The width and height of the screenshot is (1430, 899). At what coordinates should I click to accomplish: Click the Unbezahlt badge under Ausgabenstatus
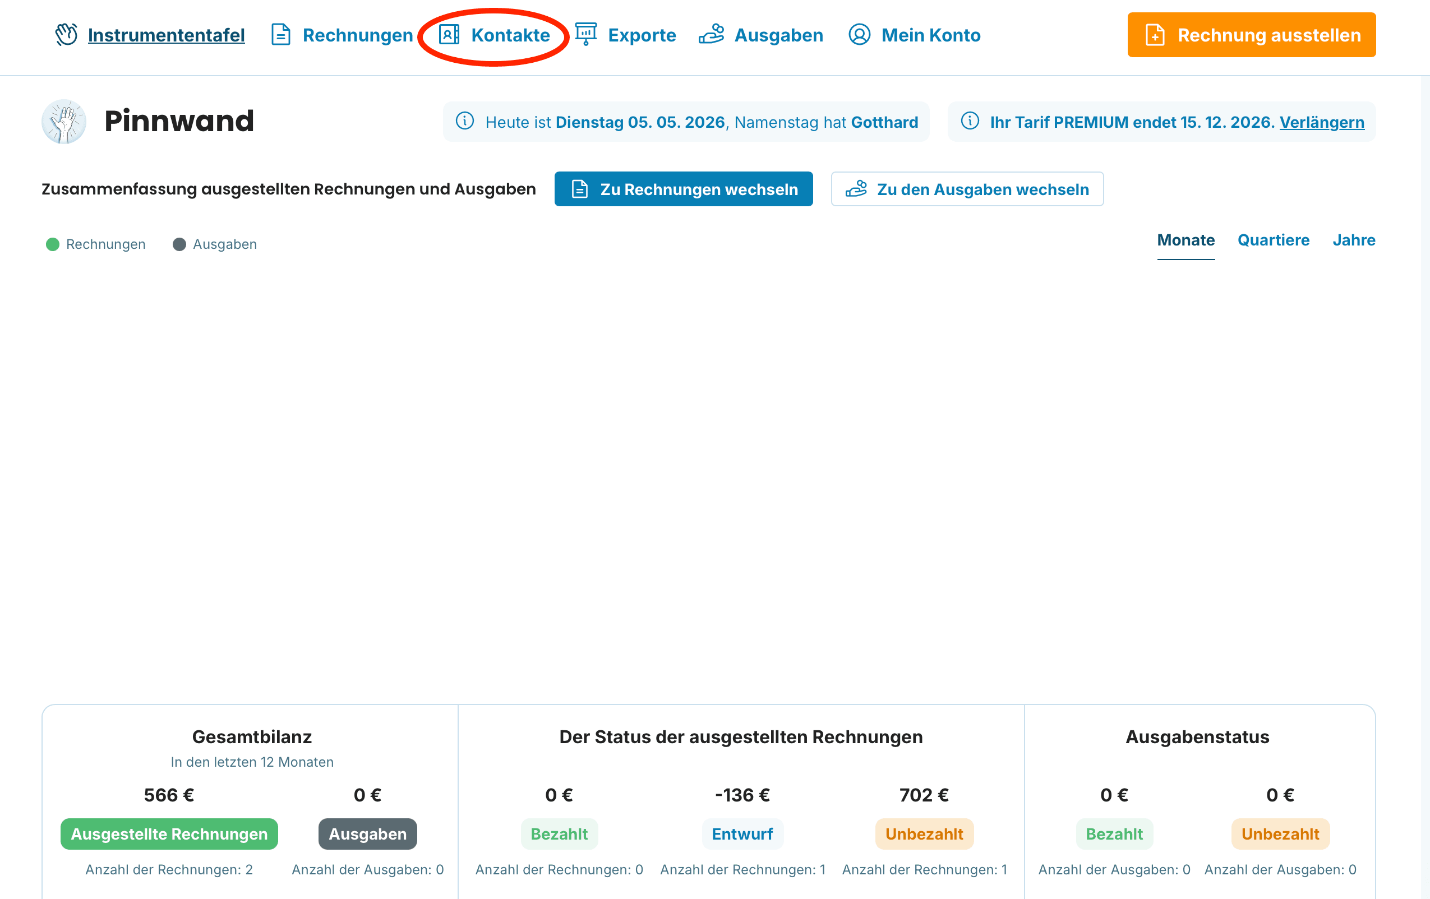click(1280, 834)
